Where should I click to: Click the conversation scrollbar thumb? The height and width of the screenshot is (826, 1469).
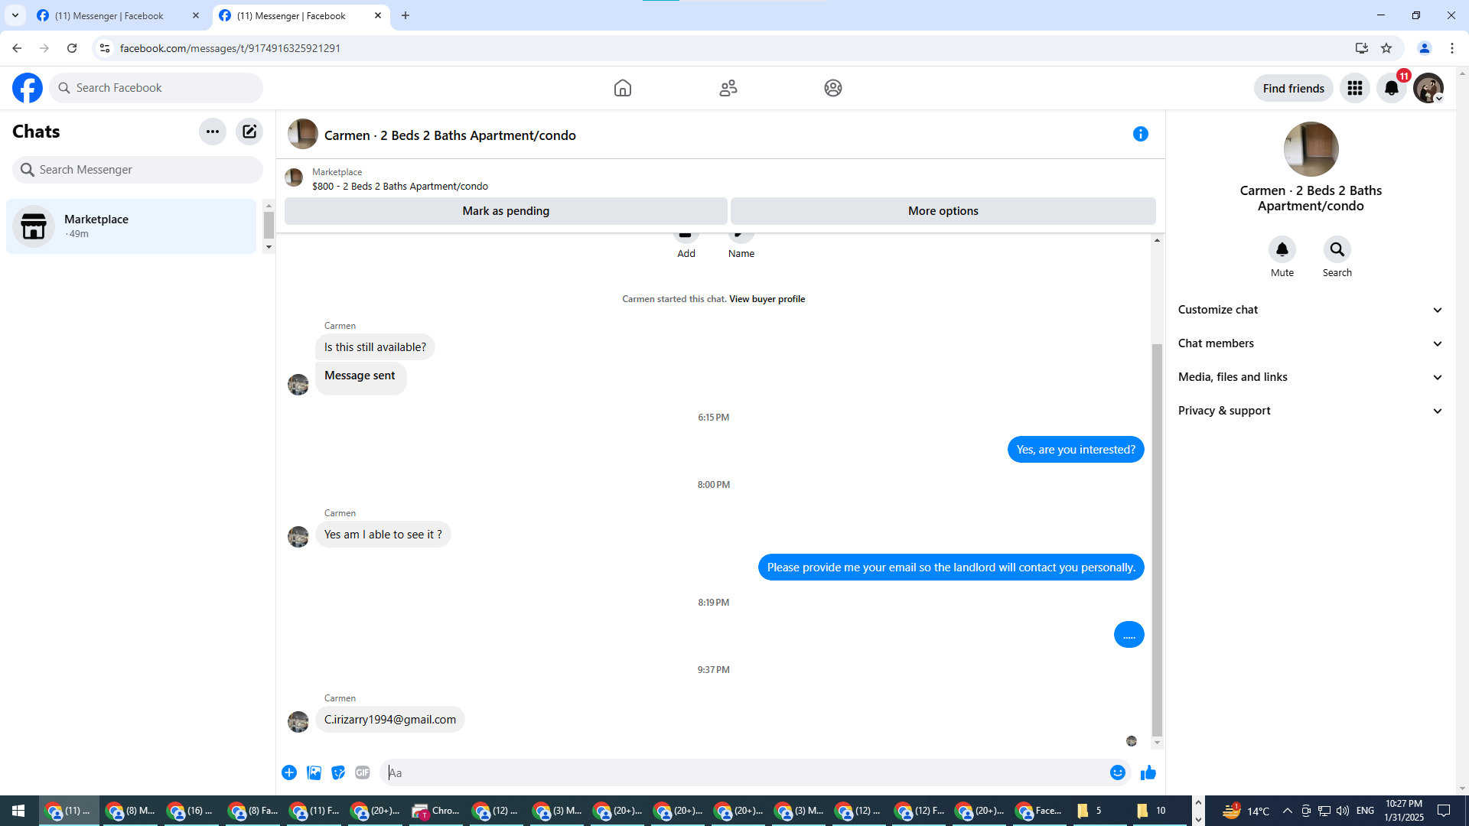click(x=1157, y=540)
